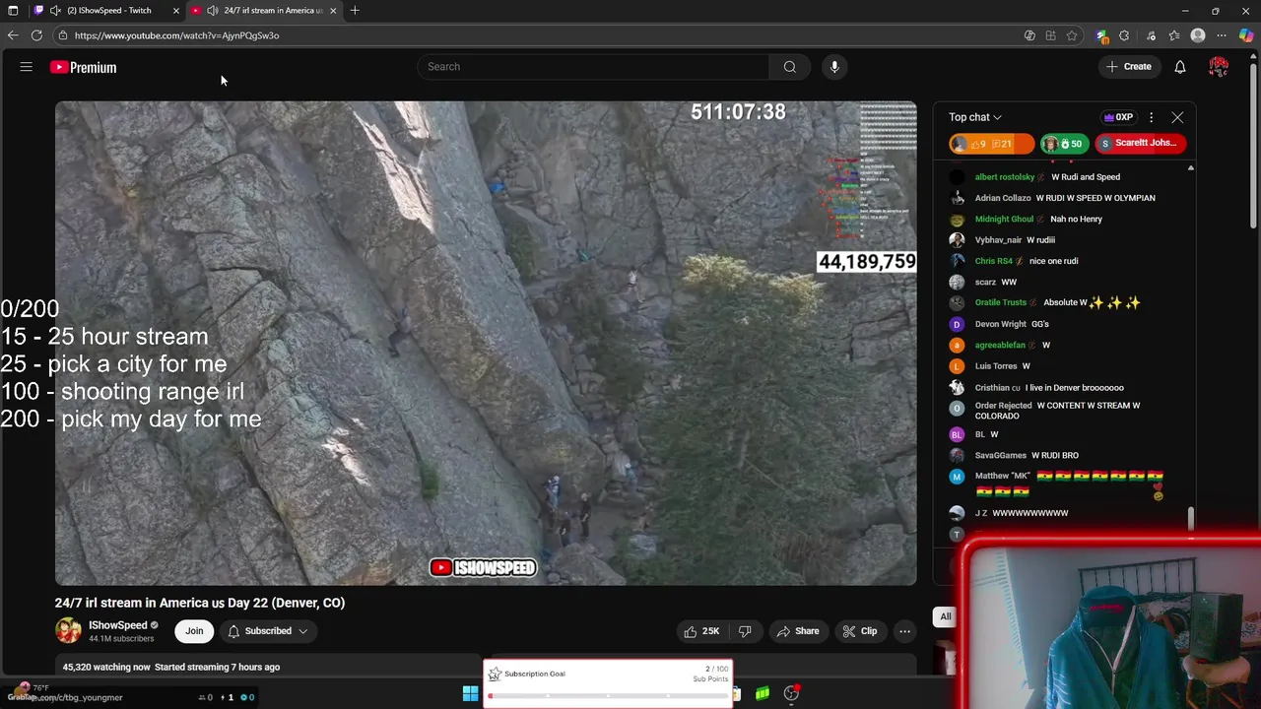Open the YouTube account avatar menu

coord(1219,67)
